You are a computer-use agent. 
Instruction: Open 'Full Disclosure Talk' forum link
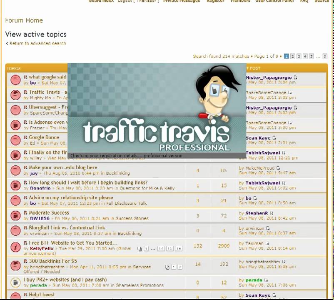pyautogui.click(x=127, y=203)
